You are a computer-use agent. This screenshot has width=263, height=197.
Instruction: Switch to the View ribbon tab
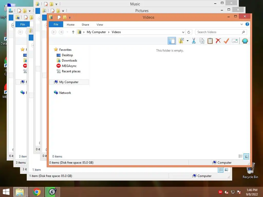point(100,25)
